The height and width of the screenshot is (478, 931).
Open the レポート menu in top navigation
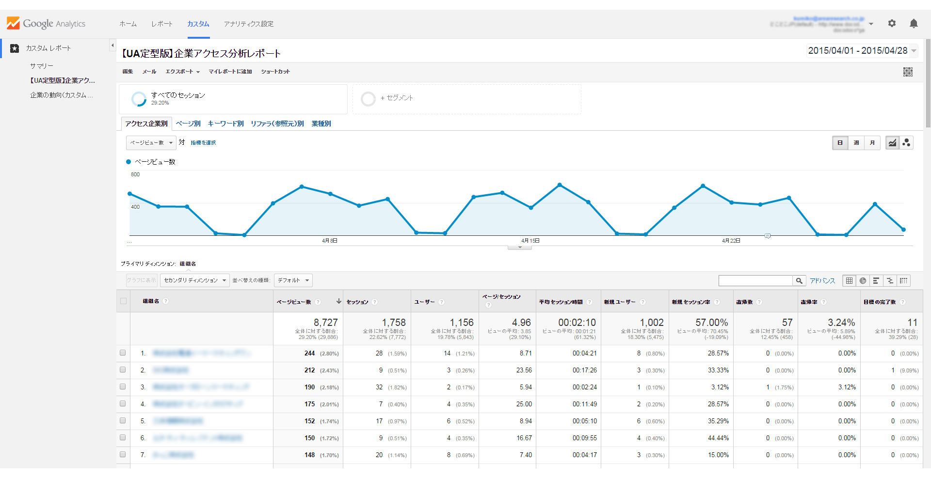tap(161, 24)
